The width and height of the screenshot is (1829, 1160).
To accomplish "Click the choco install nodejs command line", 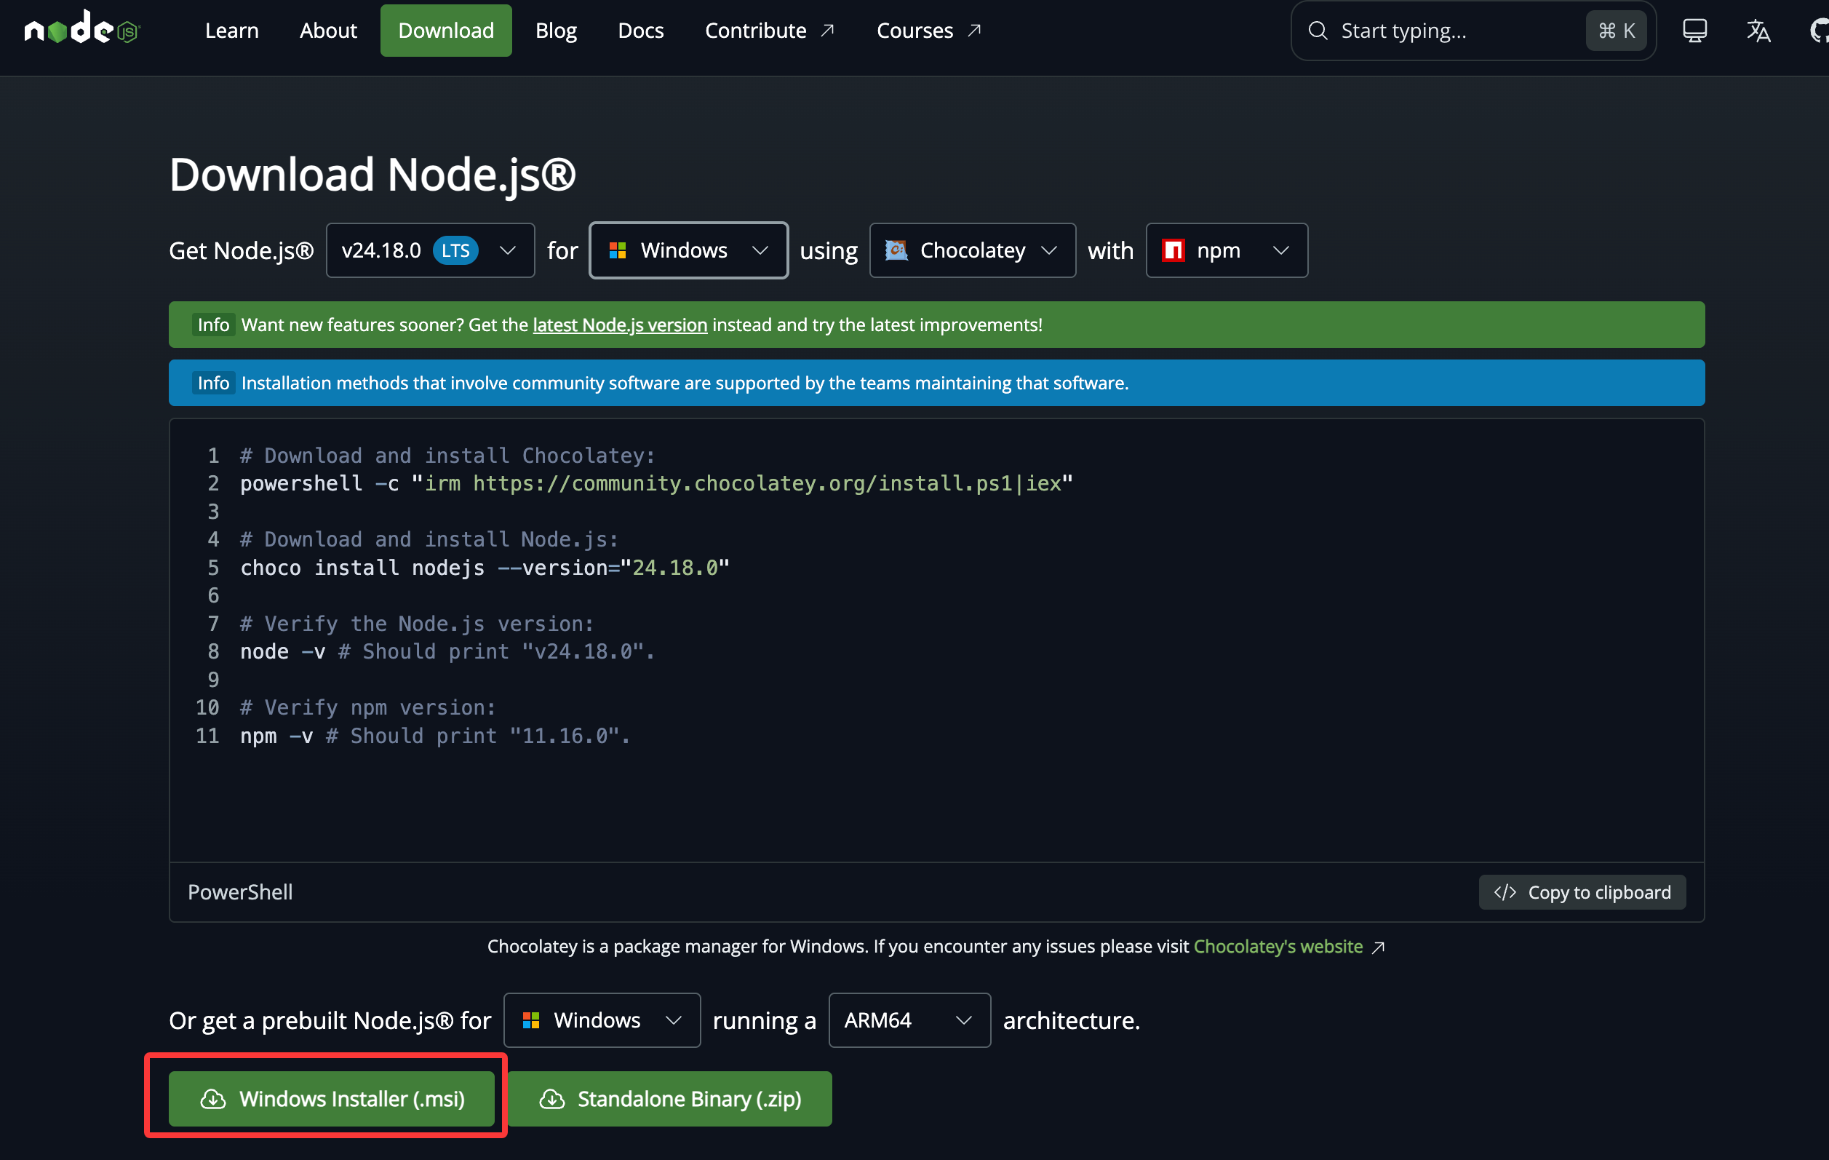I will [484, 568].
